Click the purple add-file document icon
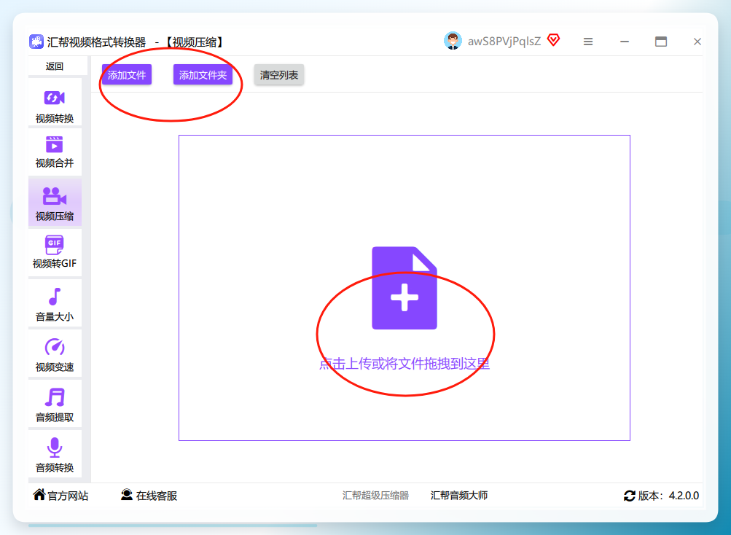This screenshot has width=731, height=535. click(404, 288)
